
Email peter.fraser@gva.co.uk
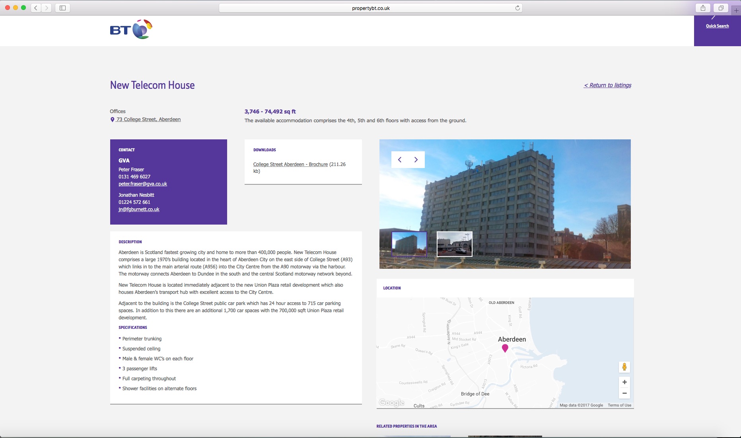click(143, 184)
